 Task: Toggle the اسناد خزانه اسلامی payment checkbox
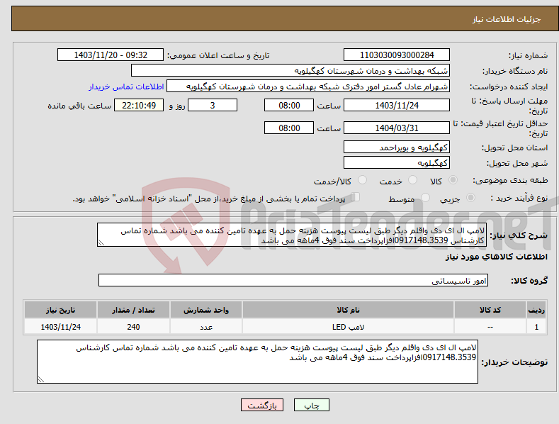point(356,197)
